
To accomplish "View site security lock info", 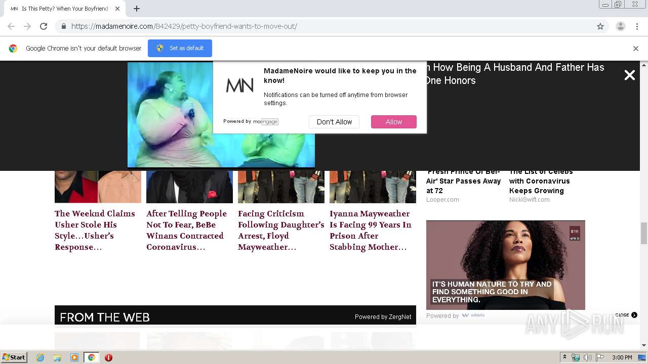I will [63, 26].
